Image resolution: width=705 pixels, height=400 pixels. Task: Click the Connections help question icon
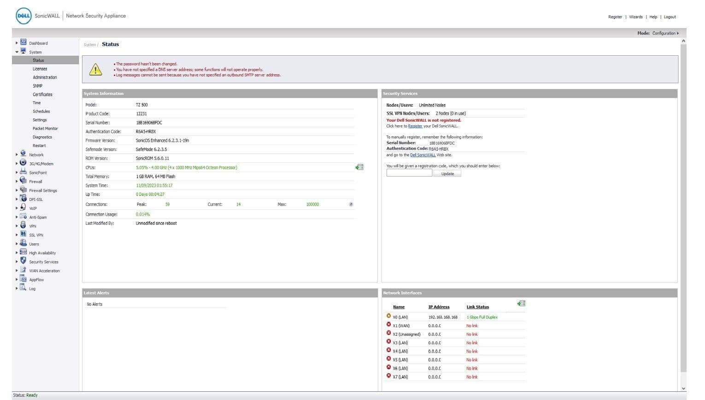click(x=351, y=204)
